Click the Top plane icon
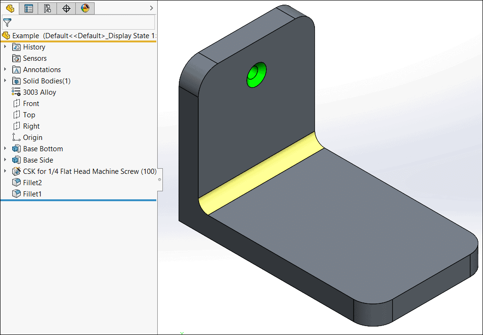Viewport: 483px width, 335px height. click(16, 115)
